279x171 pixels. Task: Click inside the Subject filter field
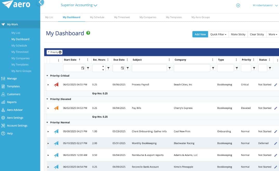tap(149, 68)
